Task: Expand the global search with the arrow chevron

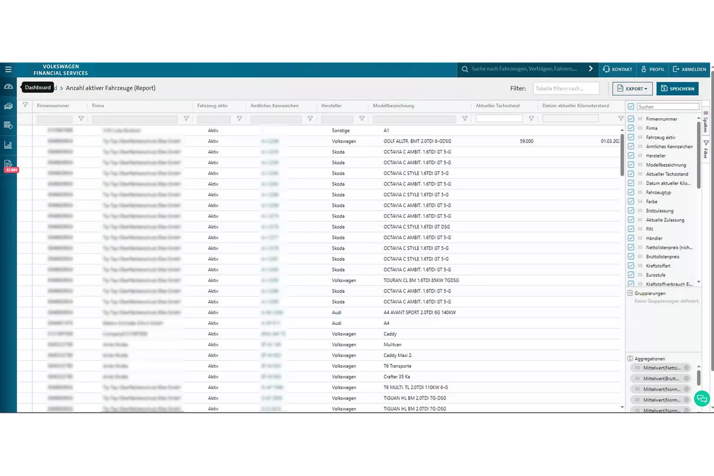Action: click(x=591, y=69)
